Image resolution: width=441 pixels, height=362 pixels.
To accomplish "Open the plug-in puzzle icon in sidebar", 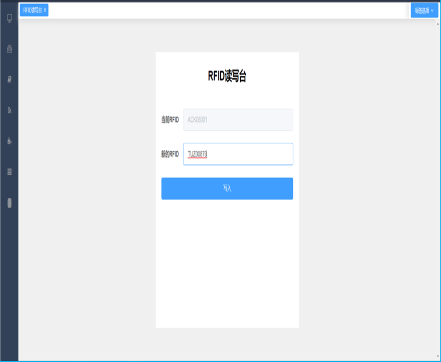I will click(x=9, y=141).
